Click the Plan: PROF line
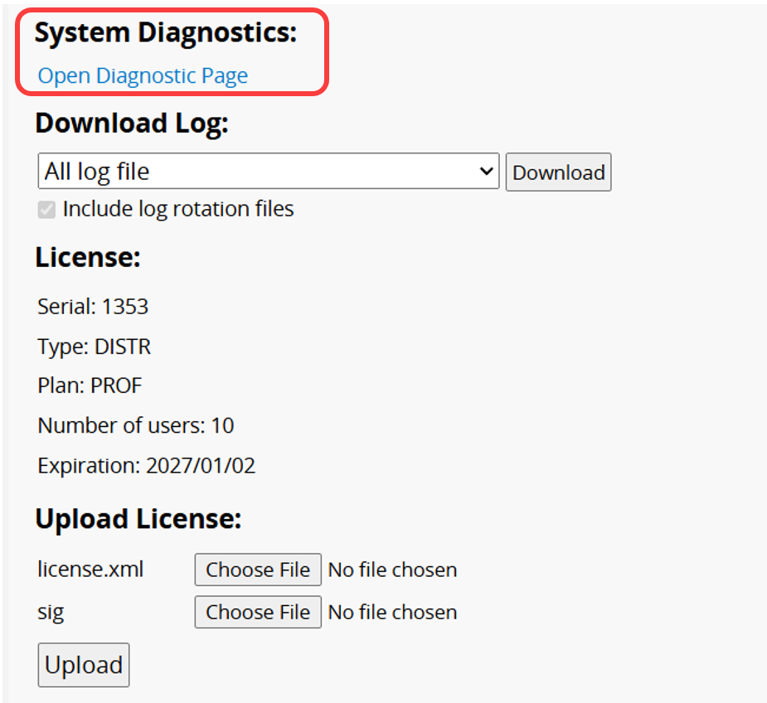The width and height of the screenshot is (767, 703). [x=90, y=385]
